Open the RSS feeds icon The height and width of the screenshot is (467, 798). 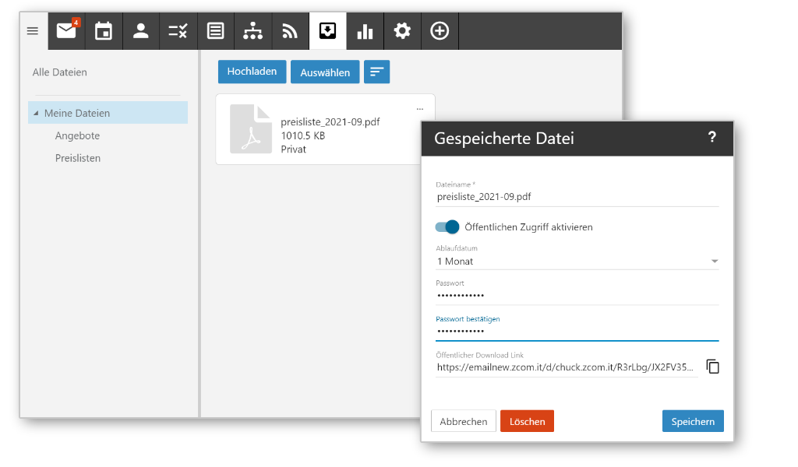pyautogui.click(x=291, y=31)
